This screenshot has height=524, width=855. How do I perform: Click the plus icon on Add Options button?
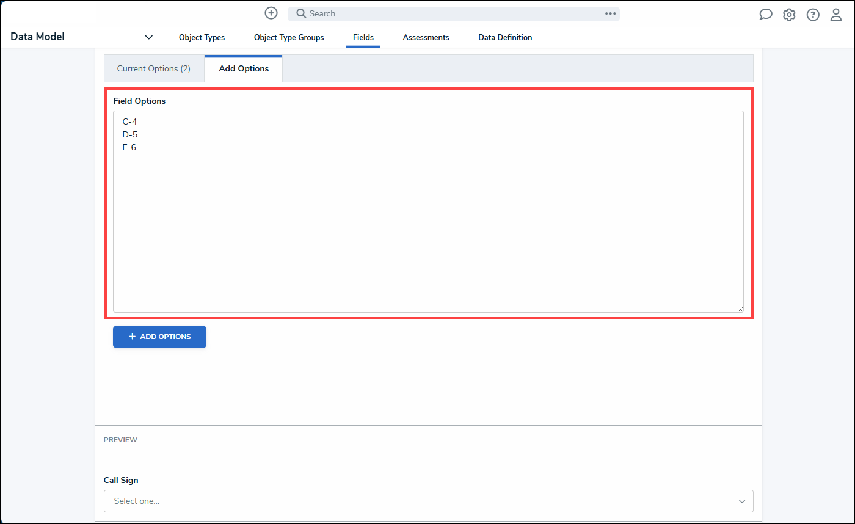(x=131, y=336)
